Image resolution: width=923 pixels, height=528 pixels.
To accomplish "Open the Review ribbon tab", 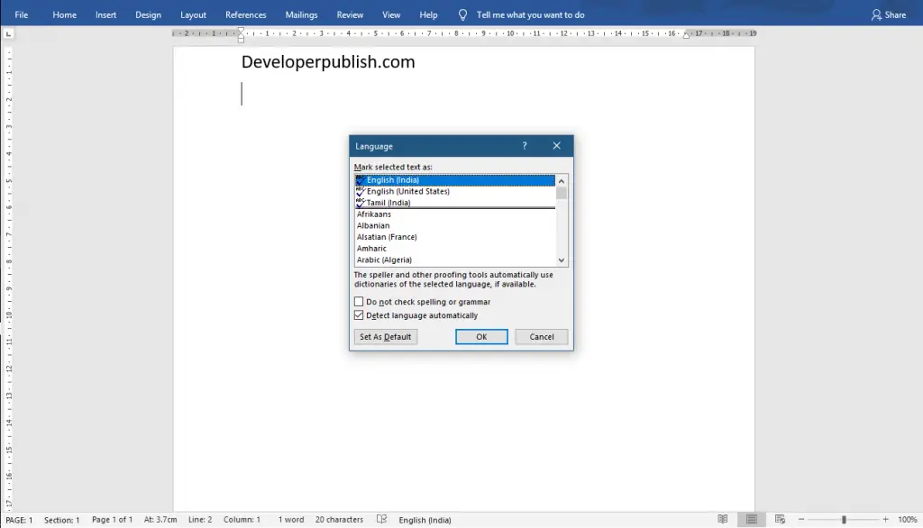I will click(x=350, y=14).
